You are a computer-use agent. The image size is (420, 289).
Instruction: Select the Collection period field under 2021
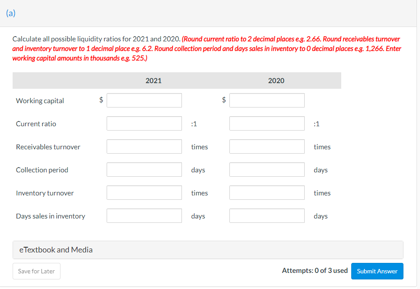pyautogui.click(x=144, y=169)
